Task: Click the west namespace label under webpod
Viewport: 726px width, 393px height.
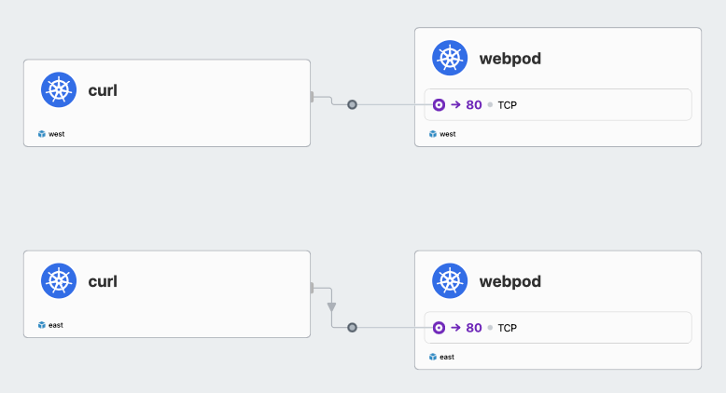Action: [x=448, y=134]
